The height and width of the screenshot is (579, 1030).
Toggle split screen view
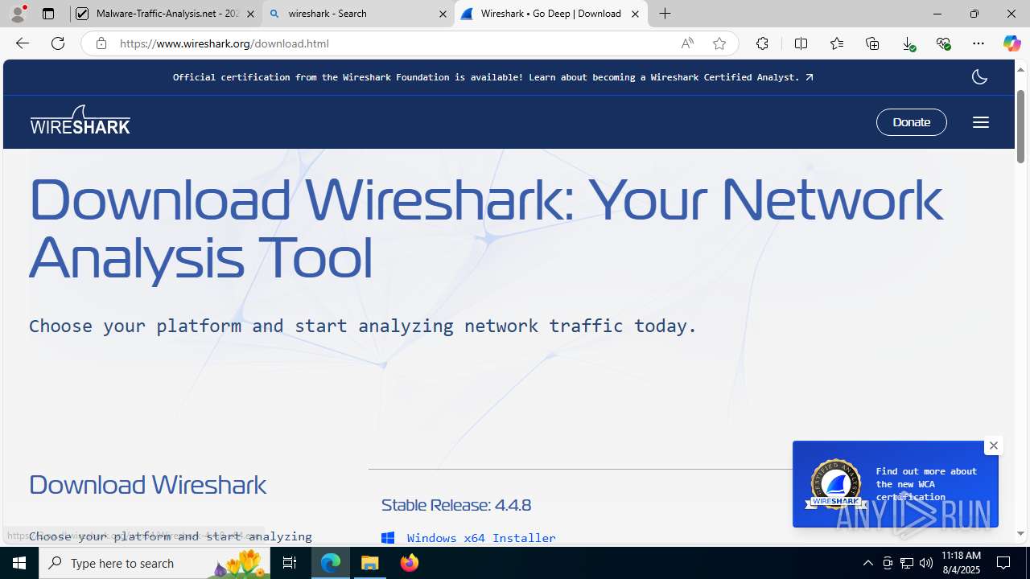tap(801, 43)
